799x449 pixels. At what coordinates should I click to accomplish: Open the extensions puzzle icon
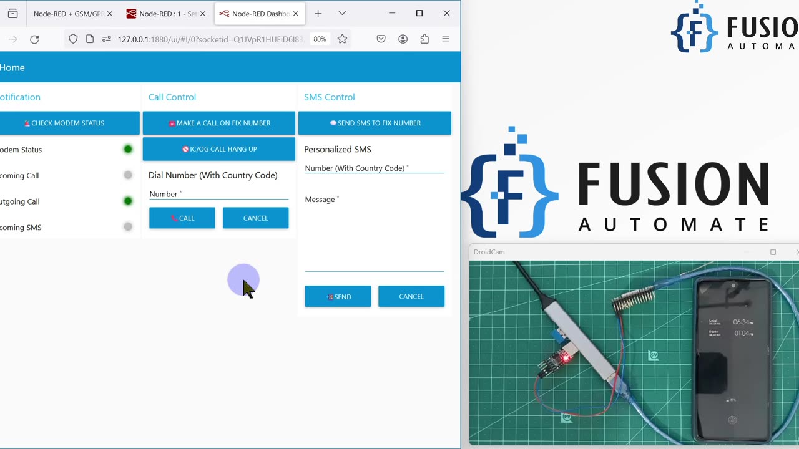click(424, 39)
